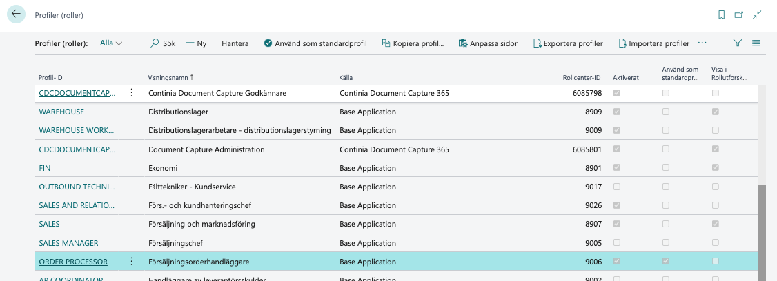
Task: Open the filter pane funnel icon
Action: point(738,43)
